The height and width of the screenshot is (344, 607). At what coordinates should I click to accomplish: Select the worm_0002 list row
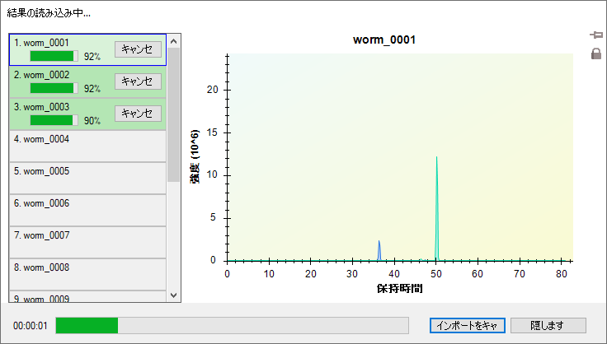pyautogui.click(x=88, y=81)
